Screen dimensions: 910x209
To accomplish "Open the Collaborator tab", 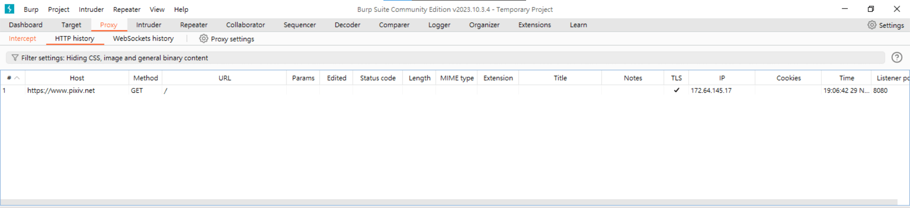I will coord(246,25).
